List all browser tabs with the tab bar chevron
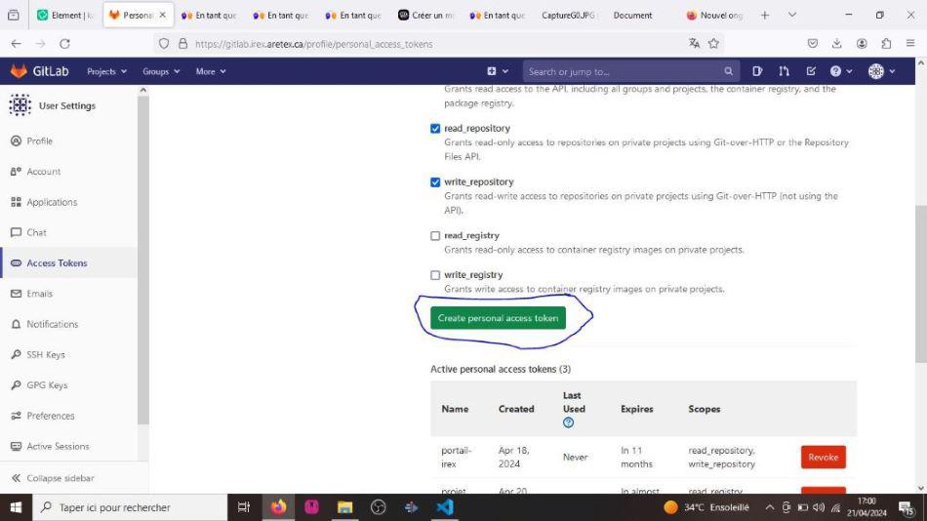The width and height of the screenshot is (927, 521). [x=792, y=16]
